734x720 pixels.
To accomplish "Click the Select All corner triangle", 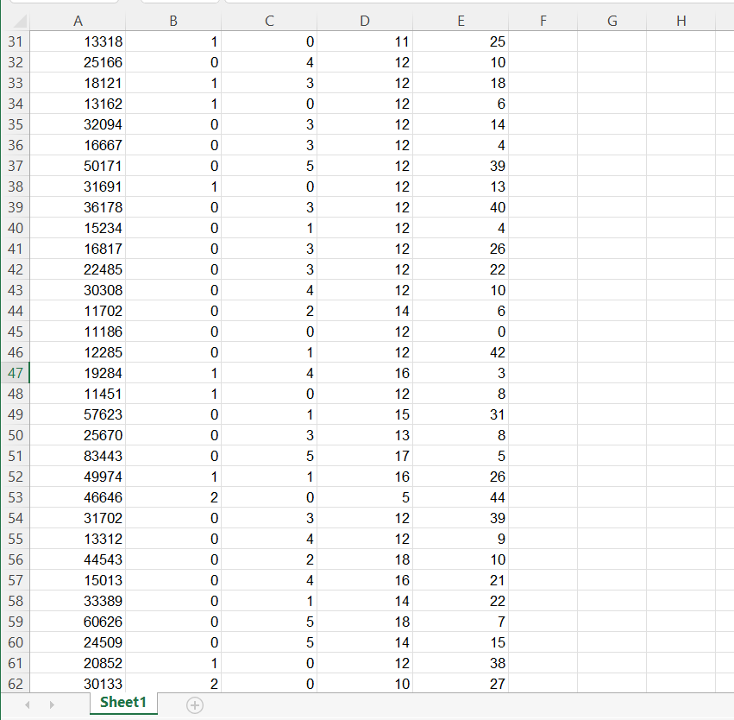I will 19,21.
